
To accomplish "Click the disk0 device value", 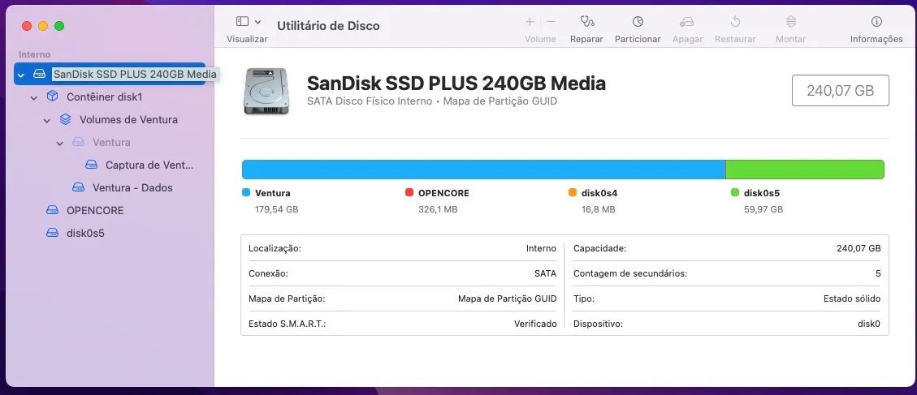I will [x=868, y=324].
